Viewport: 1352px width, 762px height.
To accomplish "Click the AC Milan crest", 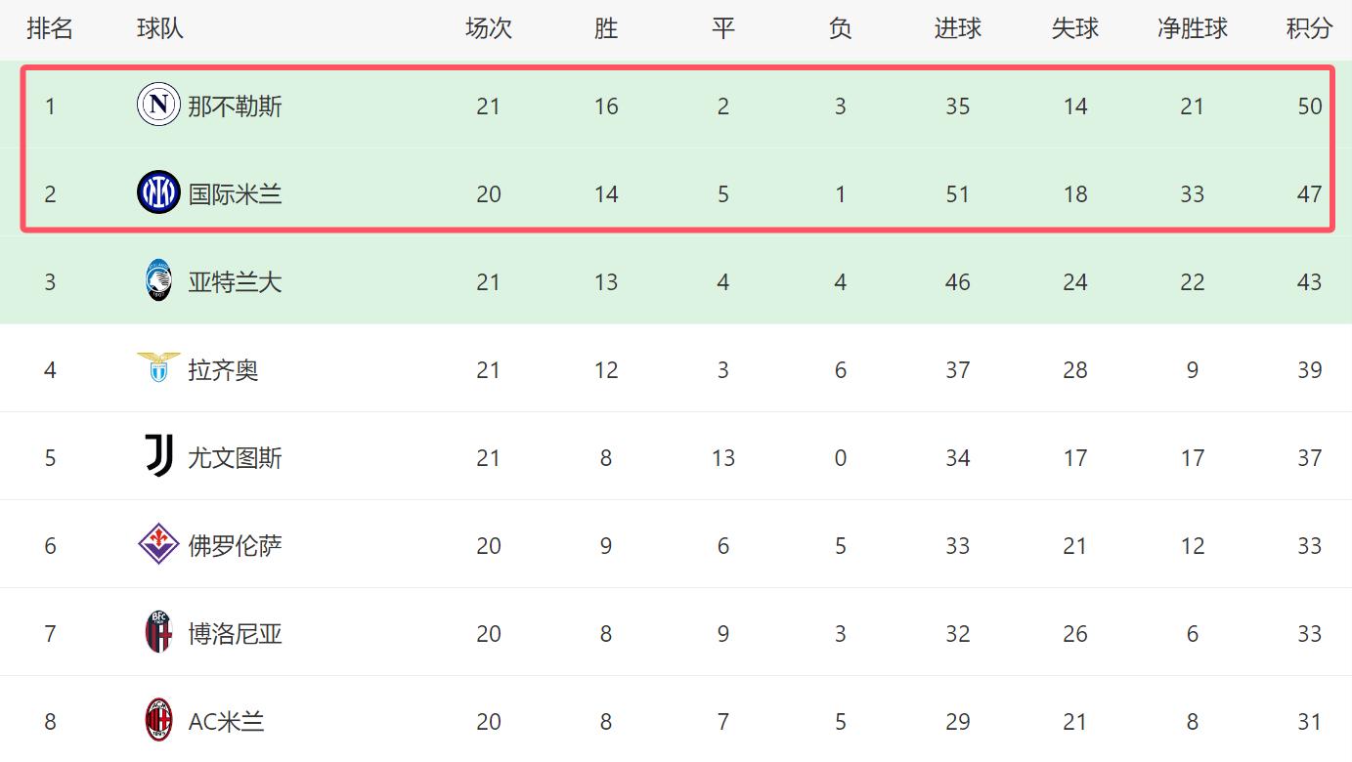I will (158, 721).
